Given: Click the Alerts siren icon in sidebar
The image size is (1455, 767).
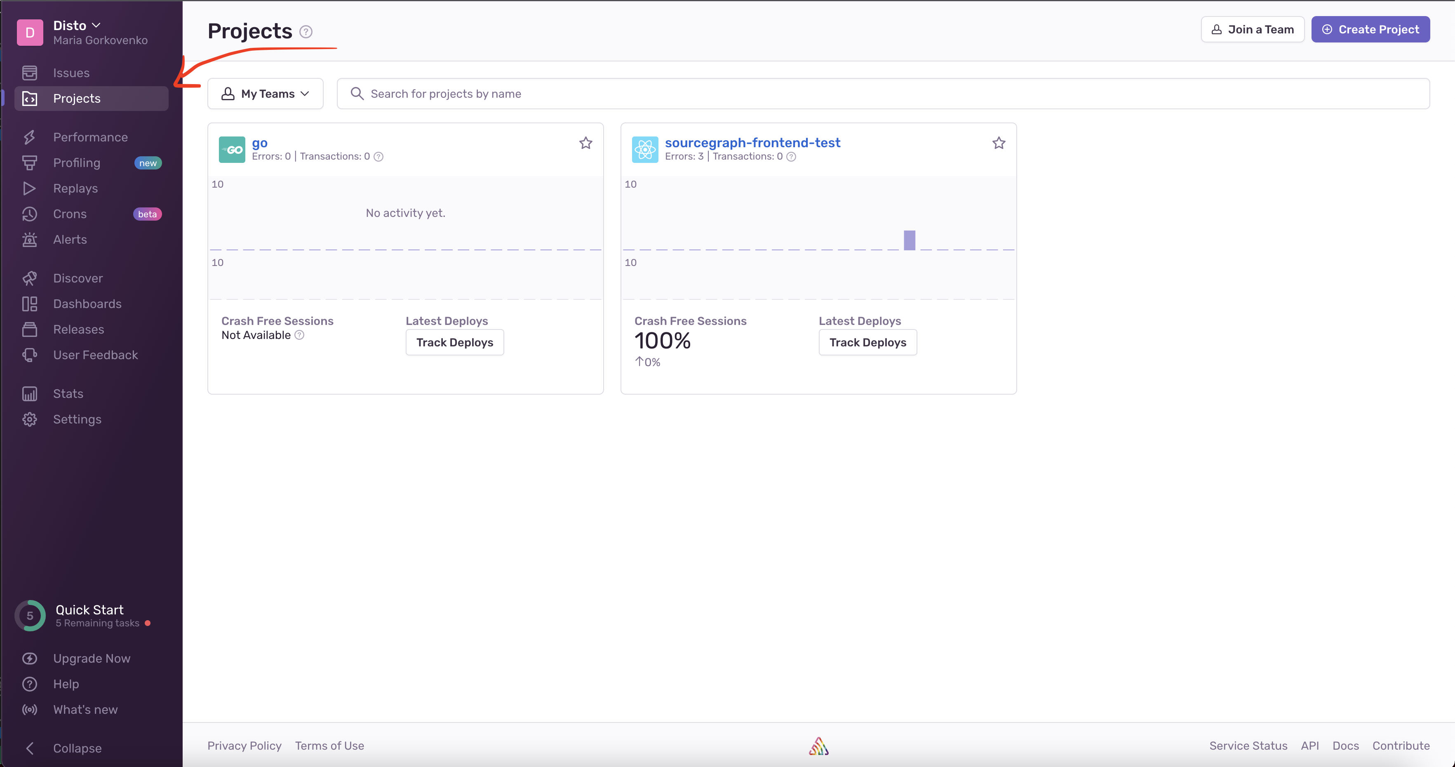Looking at the screenshot, I should [x=29, y=240].
